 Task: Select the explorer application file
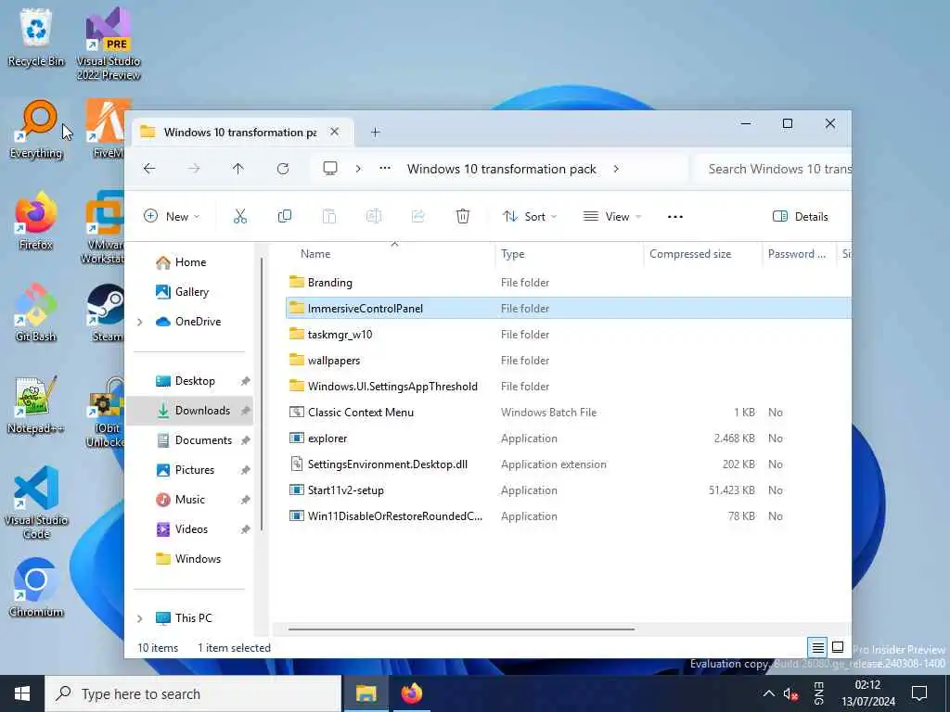click(569, 439)
